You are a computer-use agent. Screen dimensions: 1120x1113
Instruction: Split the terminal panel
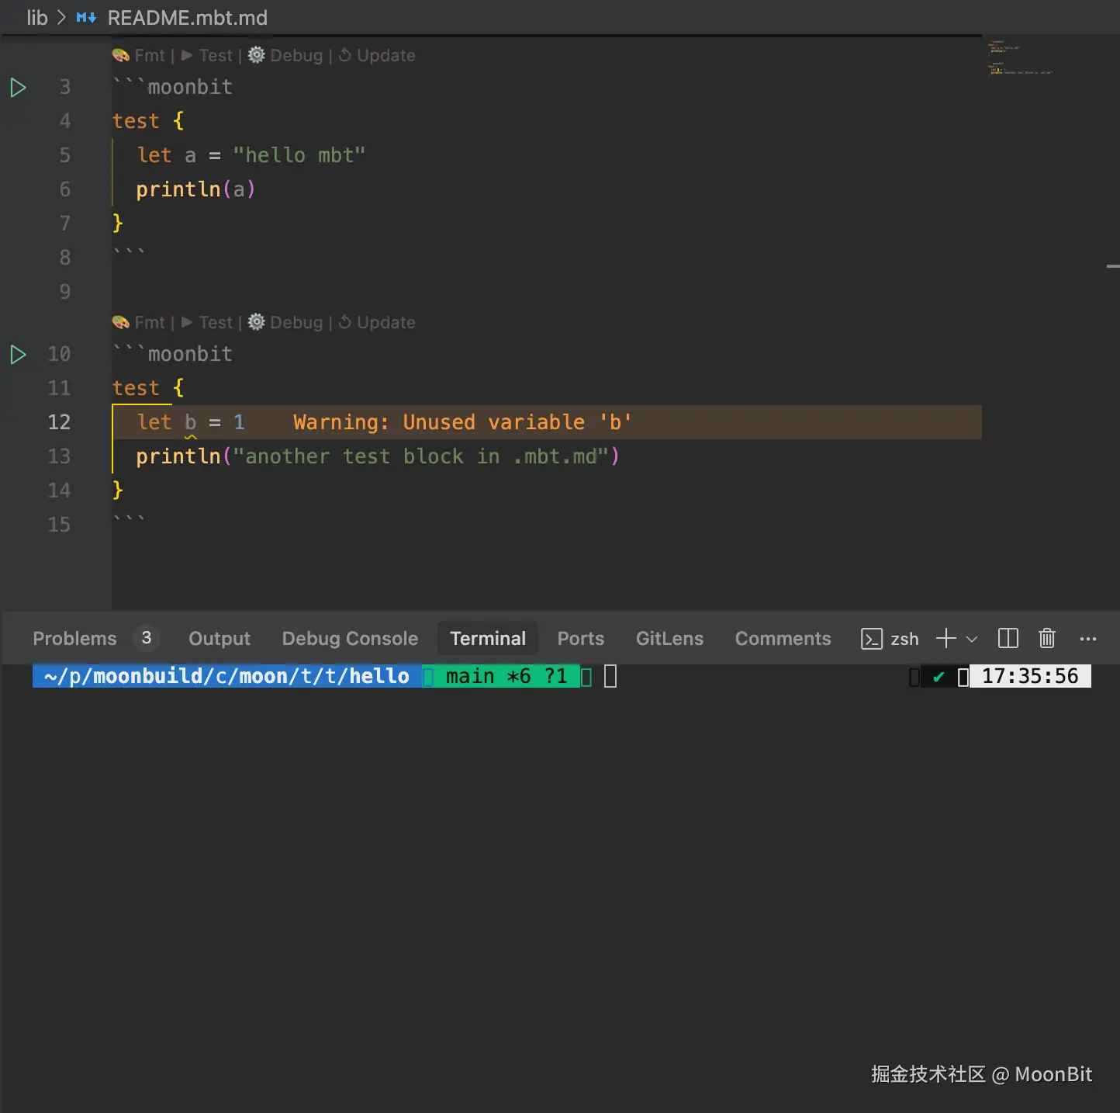tap(1008, 639)
